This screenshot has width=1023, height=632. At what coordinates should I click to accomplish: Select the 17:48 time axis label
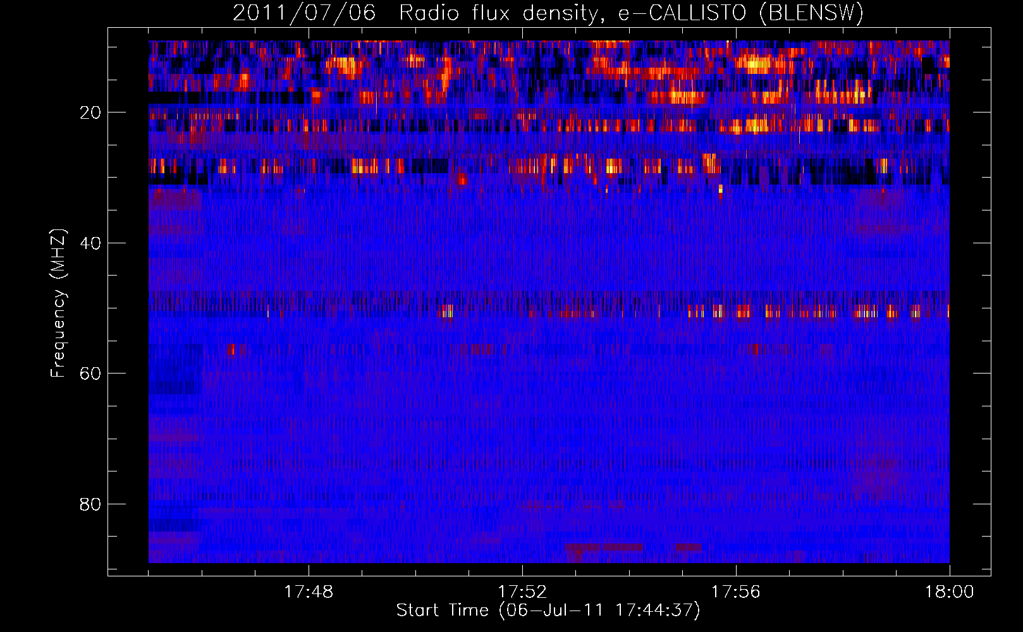[x=309, y=592]
